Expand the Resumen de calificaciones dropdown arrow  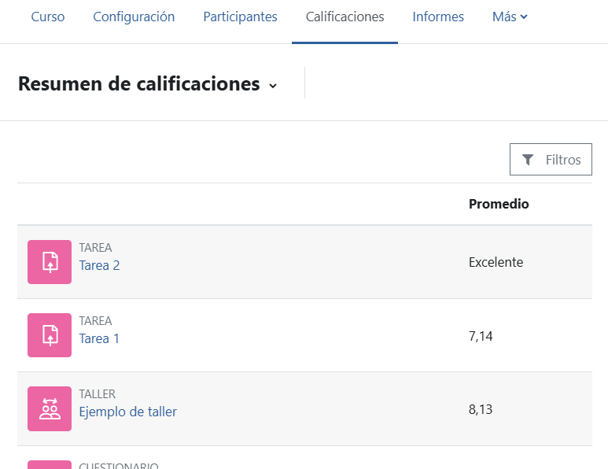(273, 86)
